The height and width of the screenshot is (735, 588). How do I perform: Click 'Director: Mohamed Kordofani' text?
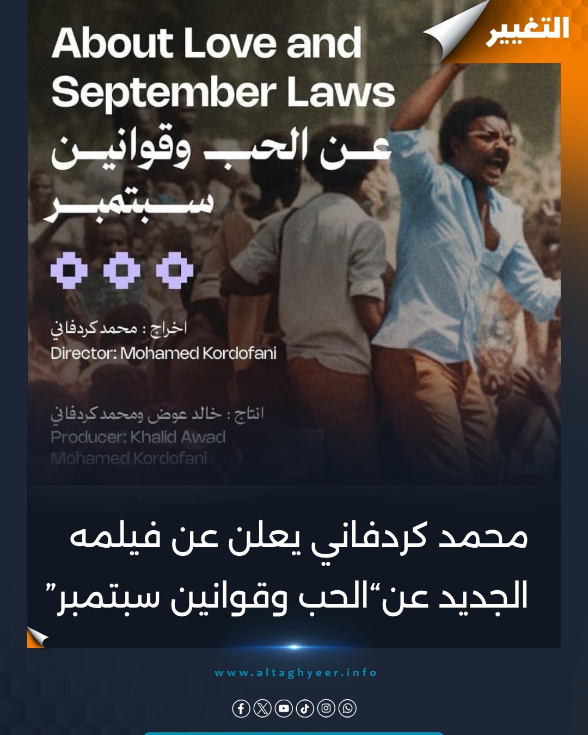[163, 353]
